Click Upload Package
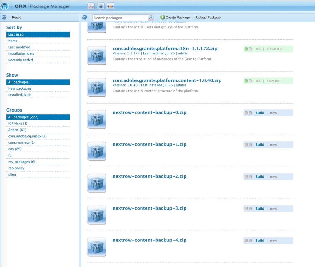Viewport: 315px width, 267px height. 208,18
